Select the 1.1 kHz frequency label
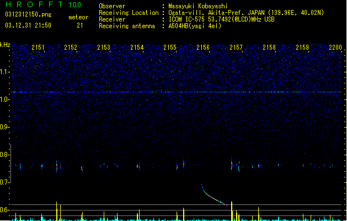Viewport: 347px width, 221px height. (4, 72)
